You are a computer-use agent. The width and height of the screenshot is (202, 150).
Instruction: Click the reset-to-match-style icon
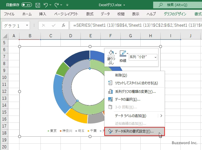pos(110,83)
